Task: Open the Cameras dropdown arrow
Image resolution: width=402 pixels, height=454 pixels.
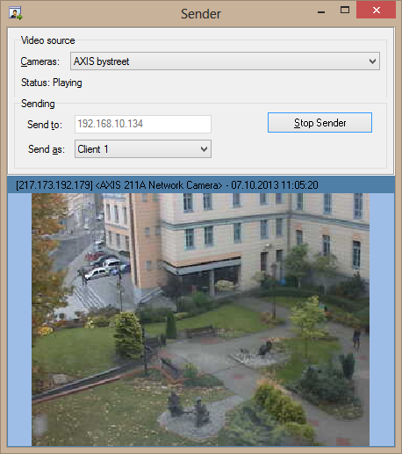Action: (372, 61)
